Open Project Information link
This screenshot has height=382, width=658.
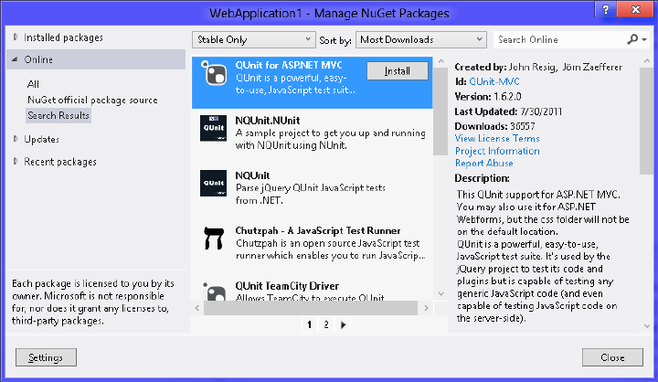pos(497,151)
